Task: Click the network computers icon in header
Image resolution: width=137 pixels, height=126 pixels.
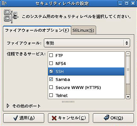Action: tap(11, 16)
